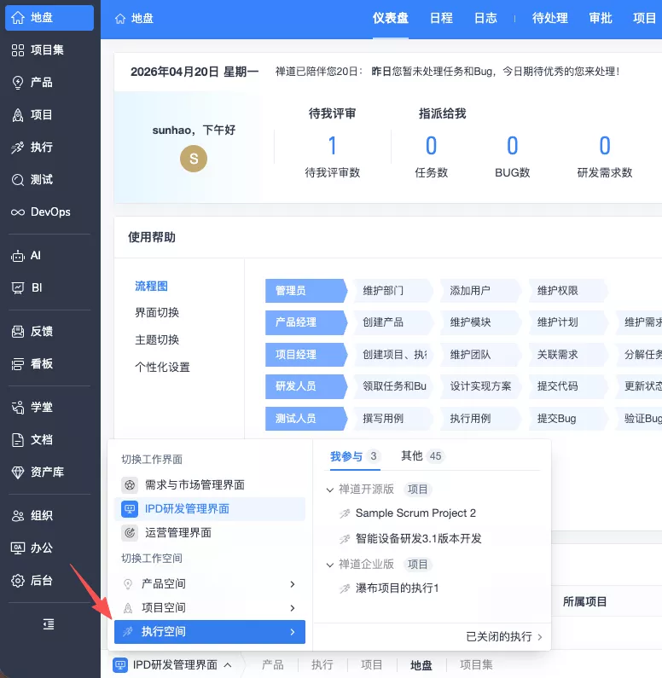
Task: Select IPD研发管理界面 workspace
Action: tap(210, 509)
